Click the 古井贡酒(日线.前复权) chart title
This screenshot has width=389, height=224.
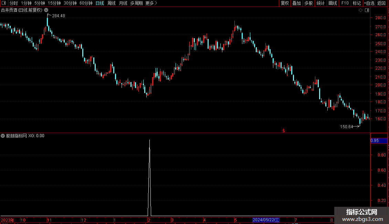point(22,10)
